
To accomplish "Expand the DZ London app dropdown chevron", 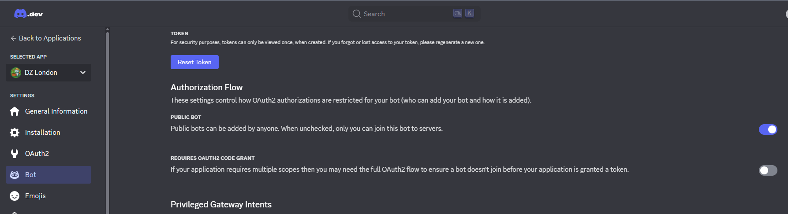I will (x=83, y=73).
